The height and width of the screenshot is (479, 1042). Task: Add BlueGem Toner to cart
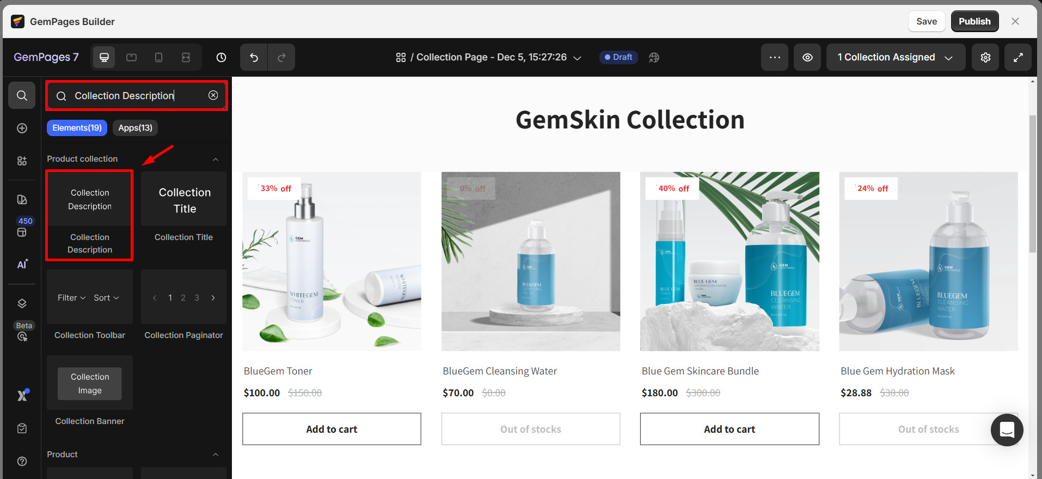pos(332,429)
